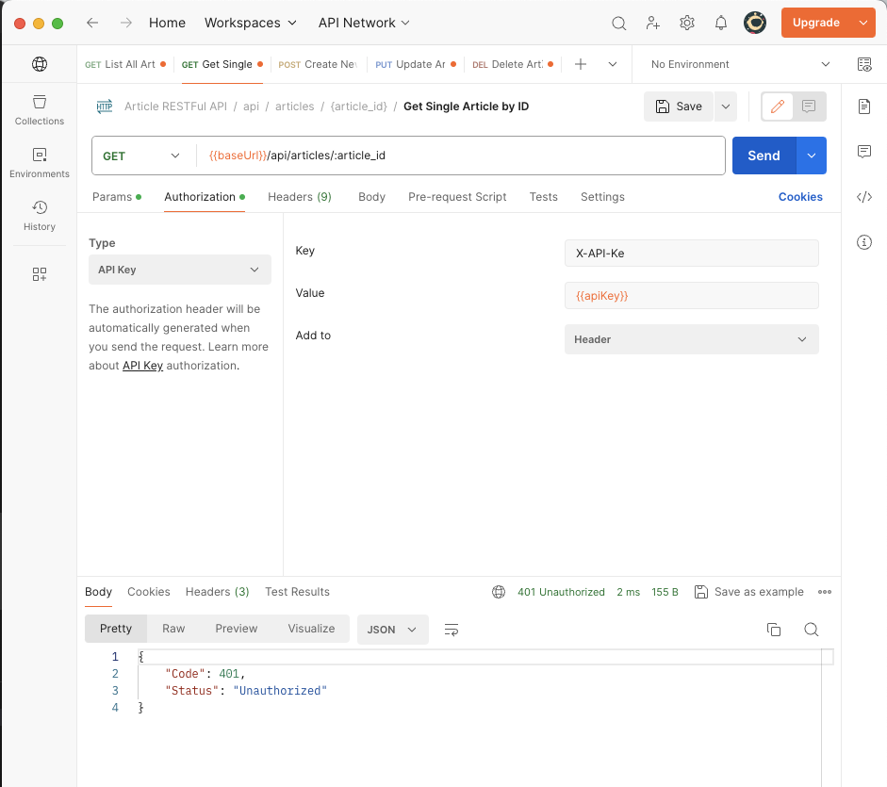887x787 pixels.
Task: Add a new tab with plus icon
Action: click(x=581, y=64)
